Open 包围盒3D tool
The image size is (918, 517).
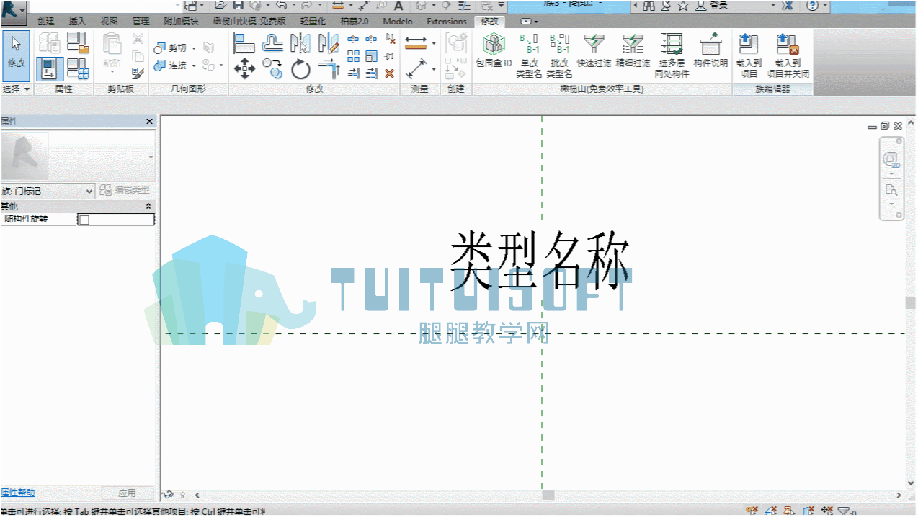coord(494,52)
